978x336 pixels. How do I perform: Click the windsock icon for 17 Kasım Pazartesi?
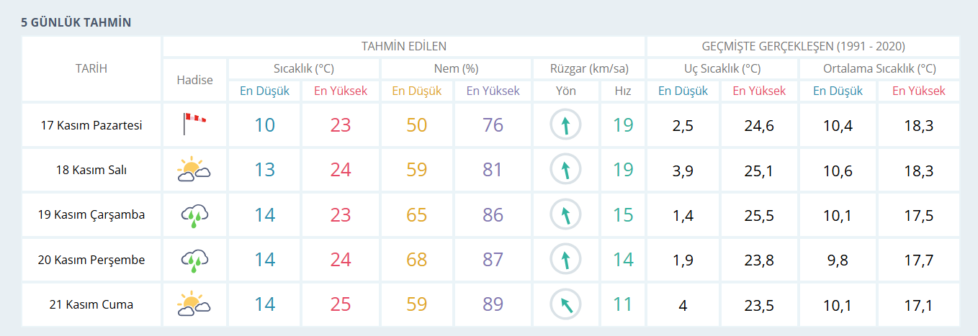tap(194, 124)
